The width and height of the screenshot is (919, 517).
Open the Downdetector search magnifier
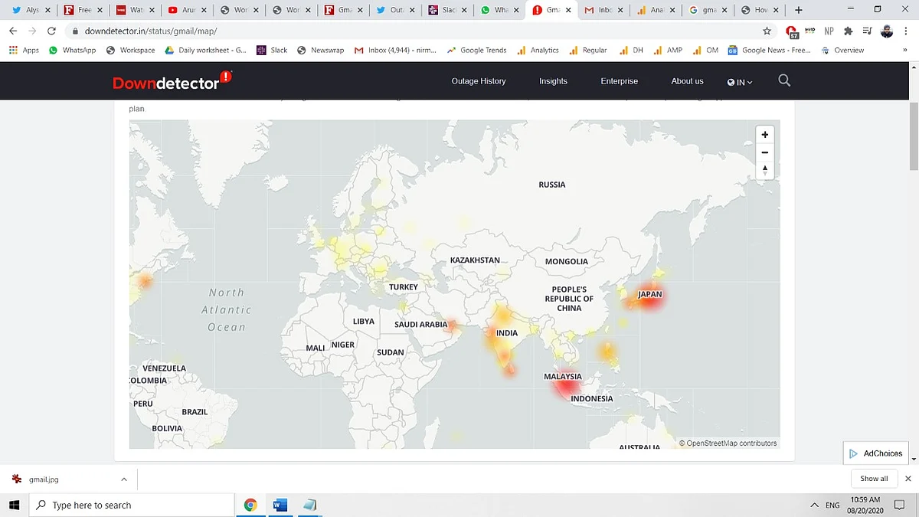coord(784,80)
